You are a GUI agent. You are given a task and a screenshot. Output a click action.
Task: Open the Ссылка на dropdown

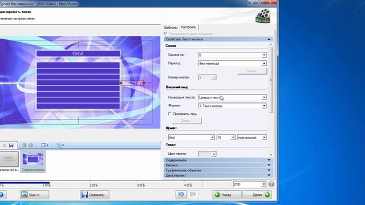point(263,55)
